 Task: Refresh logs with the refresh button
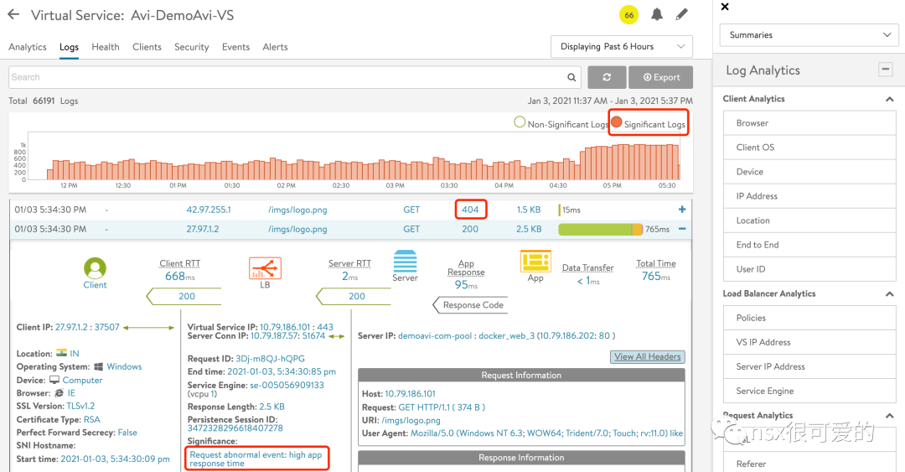(607, 77)
